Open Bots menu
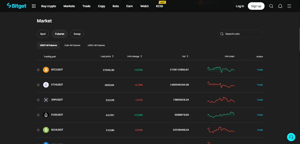The image size is (300, 144). tap(116, 6)
